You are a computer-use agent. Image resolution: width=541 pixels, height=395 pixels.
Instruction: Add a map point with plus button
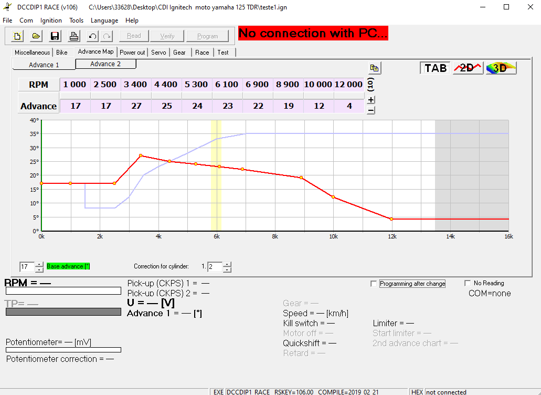point(371,100)
